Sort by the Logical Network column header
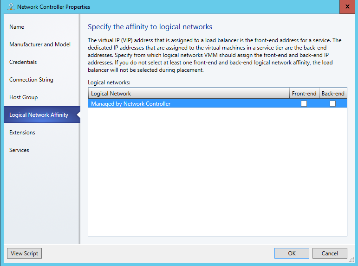Image resolution: width=358 pixels, height=266 pixels. pyautogui.click(x=188, y=94)
